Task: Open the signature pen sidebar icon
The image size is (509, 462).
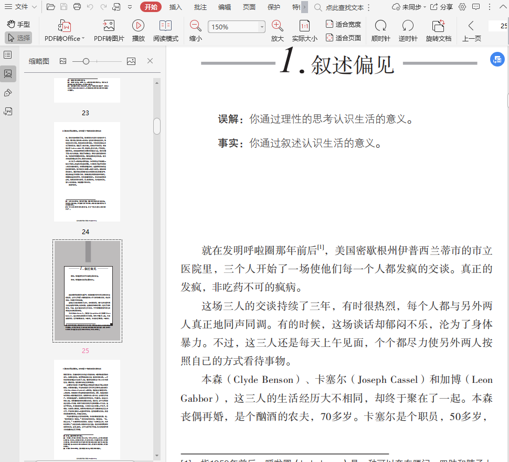Action: click(x=8, y=93)
